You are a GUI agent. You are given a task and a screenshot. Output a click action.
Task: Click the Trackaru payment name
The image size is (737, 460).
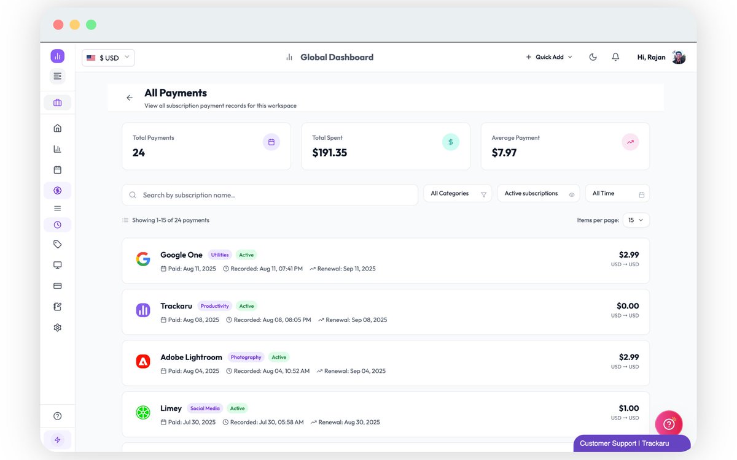(176, 306)
